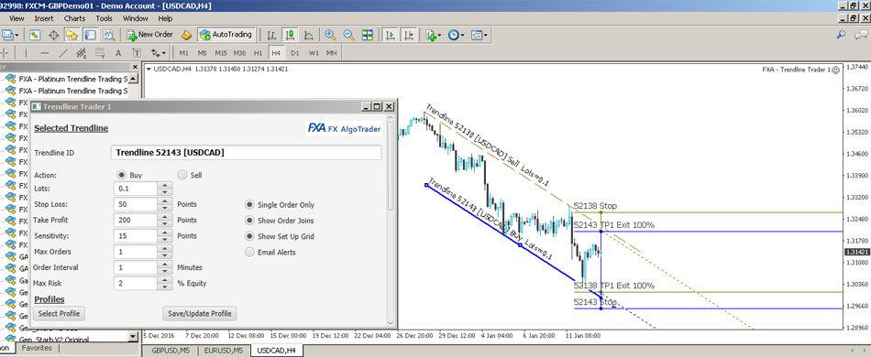Open the Tools menu
The image size is (871, 357).
coord(104,18)
